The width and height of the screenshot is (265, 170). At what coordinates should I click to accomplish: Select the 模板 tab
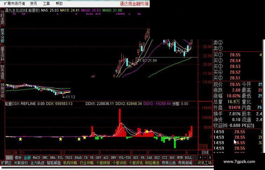click(18, 158)
